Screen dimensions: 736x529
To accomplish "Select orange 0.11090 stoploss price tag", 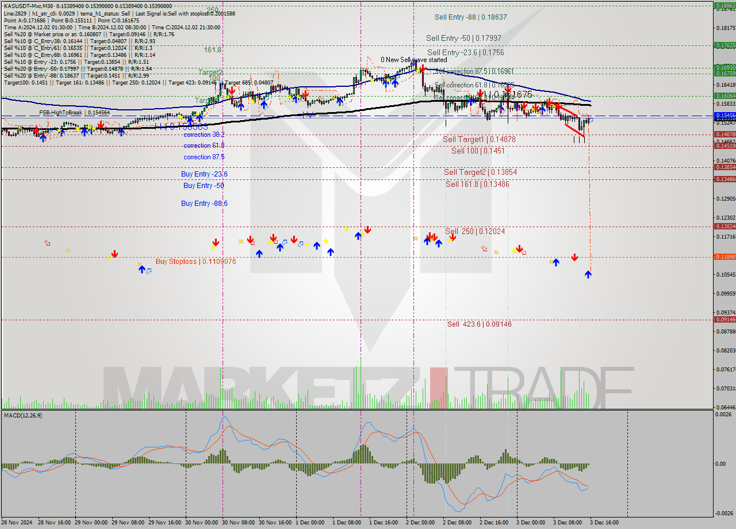I will [724, 256].
